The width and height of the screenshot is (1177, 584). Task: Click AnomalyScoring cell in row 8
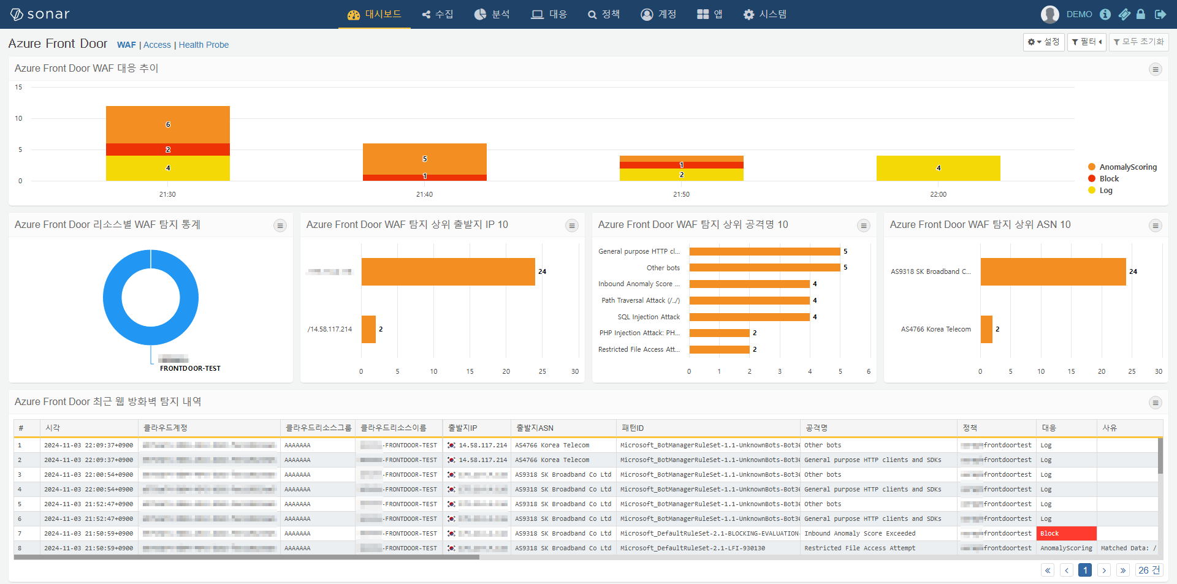[1066, 548]
